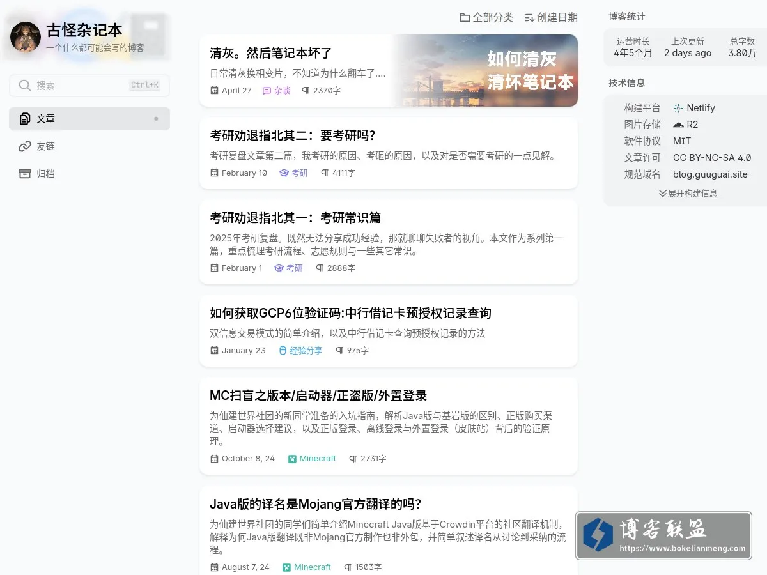Filter by 考研 tag on February 10 post
Image resolution: width=767 pixels, height=575 pixels.
(x=294, y=173)
